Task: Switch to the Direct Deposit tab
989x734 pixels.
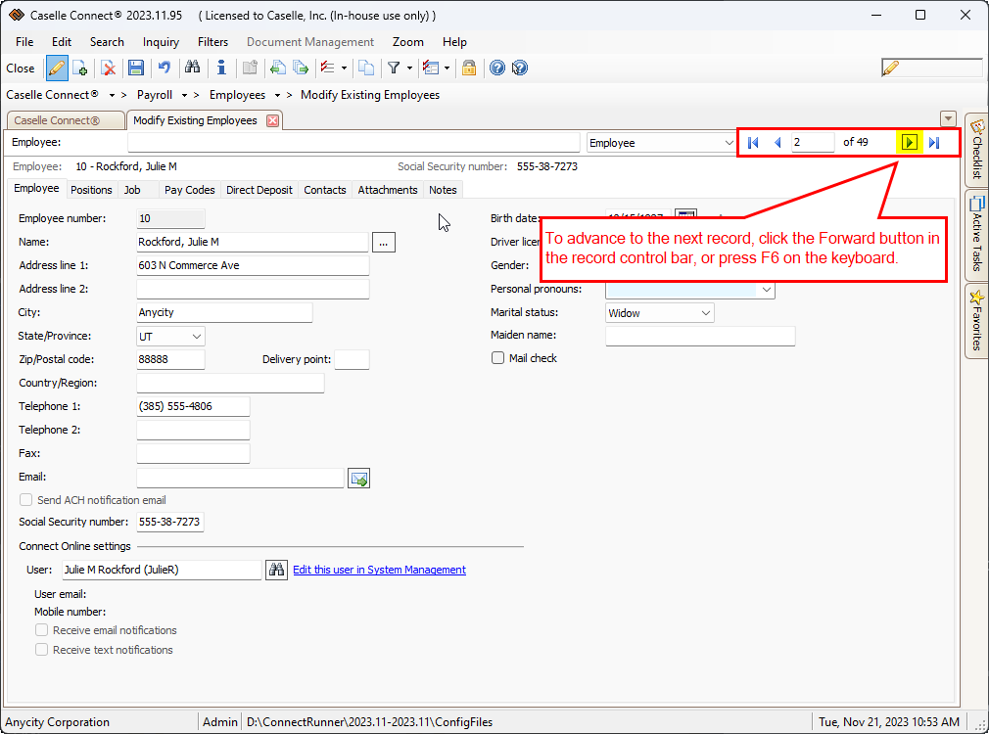Action: 259,190
